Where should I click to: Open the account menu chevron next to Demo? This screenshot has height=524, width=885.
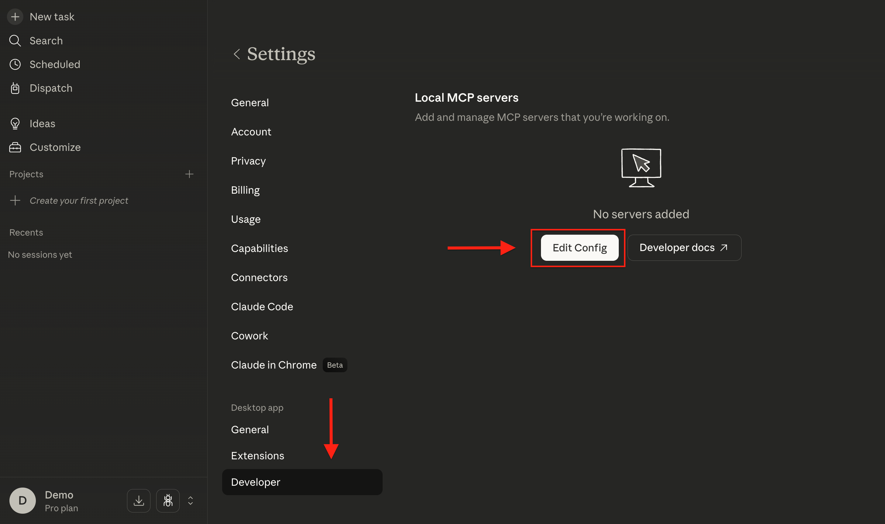(190, 500)
